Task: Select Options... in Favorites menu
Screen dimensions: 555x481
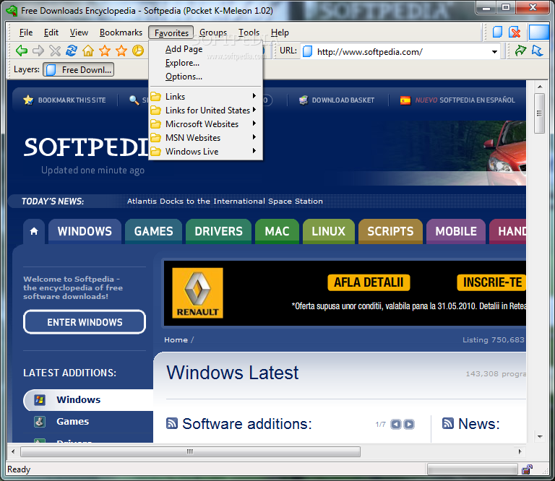Action: pos(206,77)
